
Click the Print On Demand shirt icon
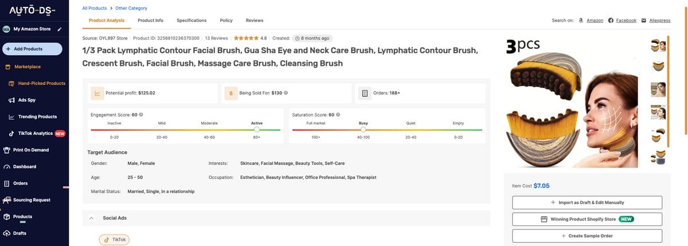tap(7, 150)
